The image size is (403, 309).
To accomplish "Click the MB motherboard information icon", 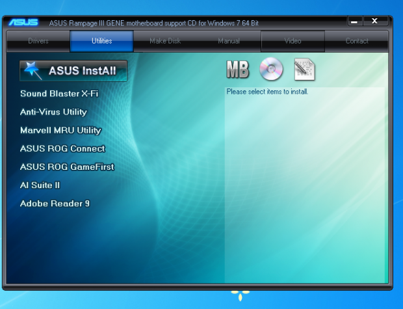I will [238, 69].
